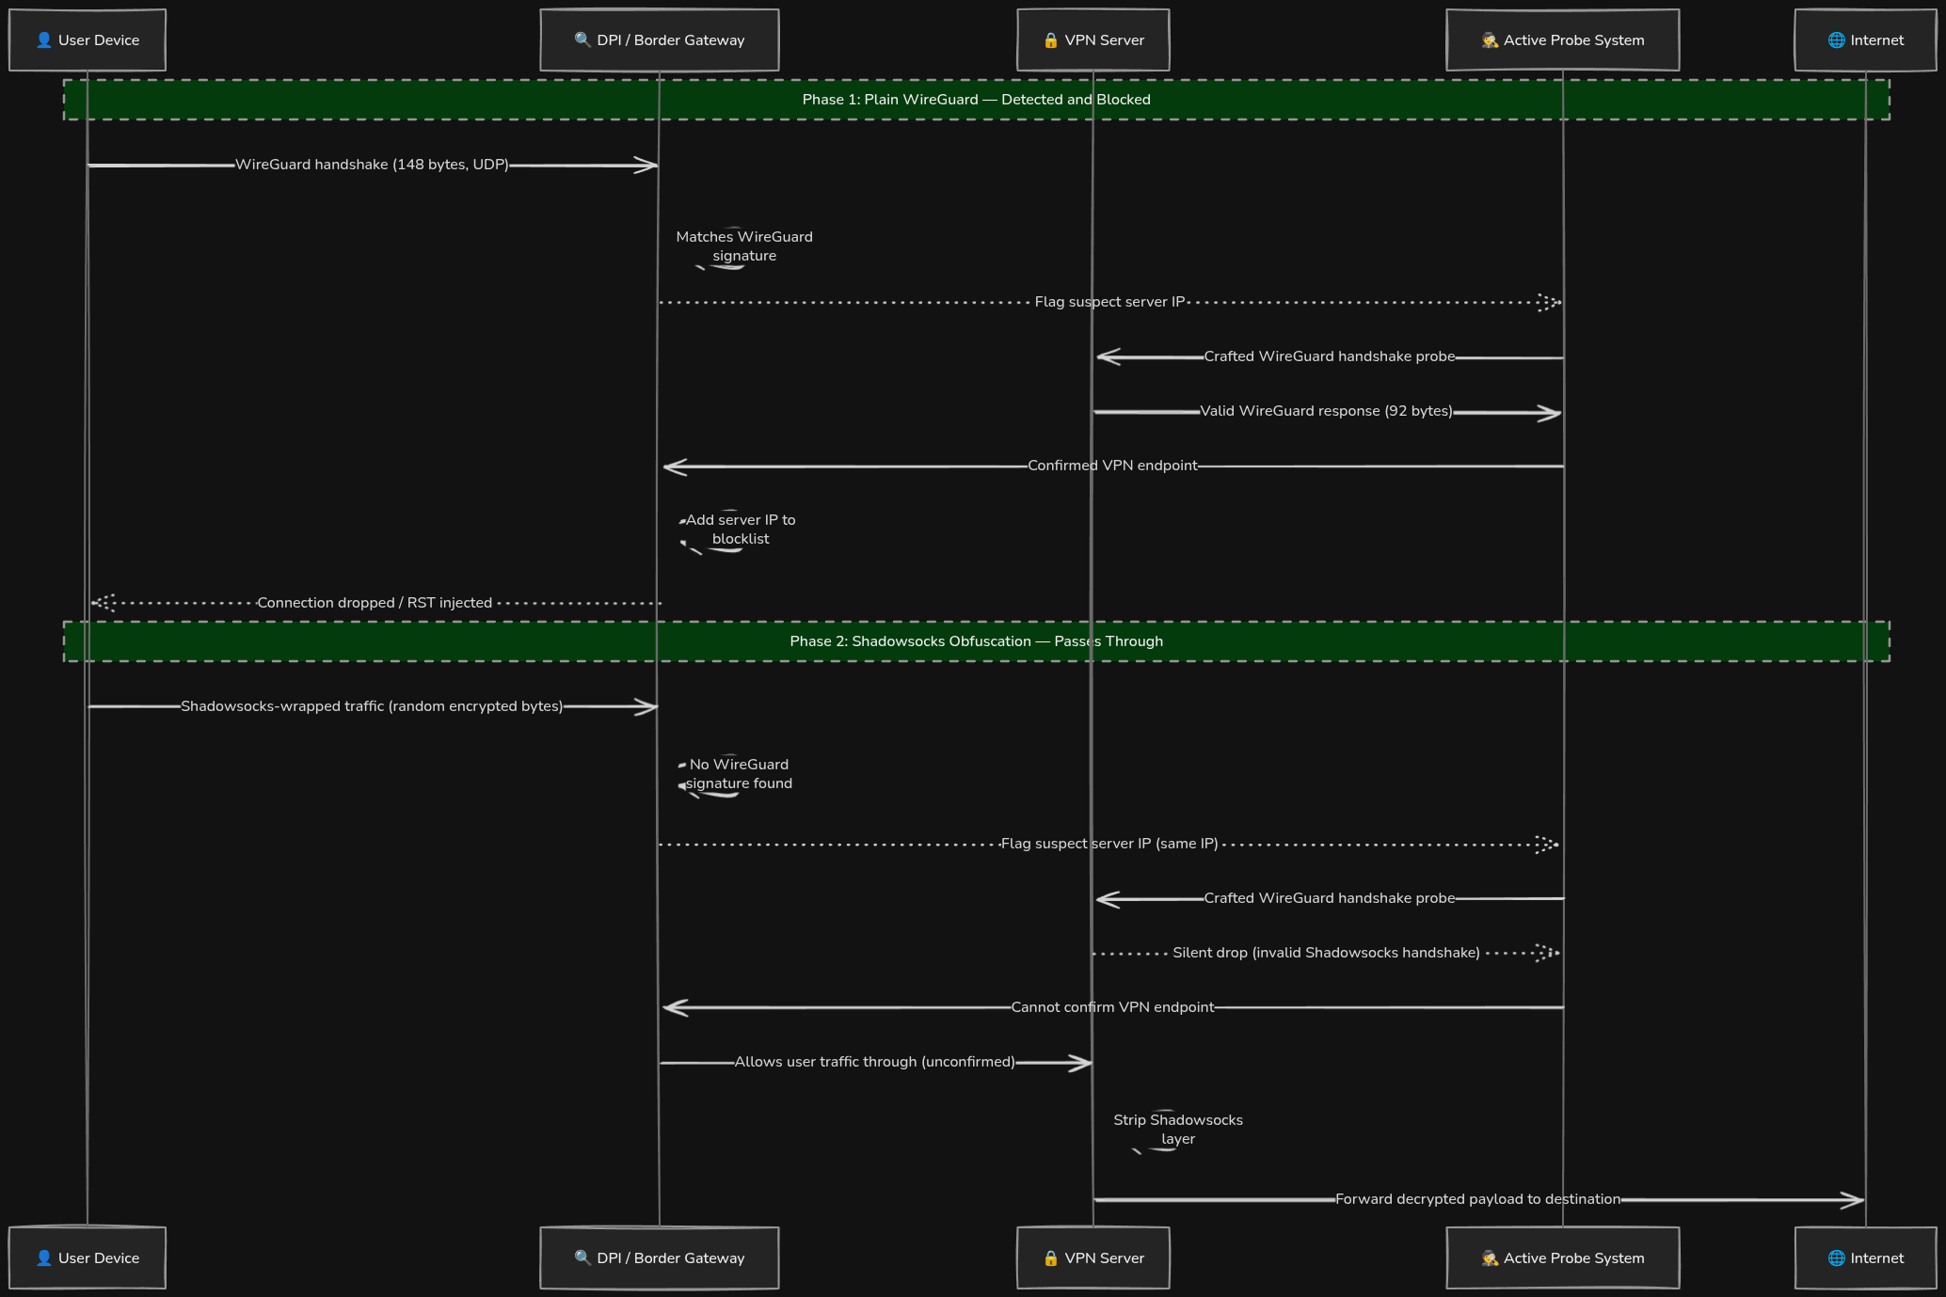This screenshot has width=1946, height=1297.
Task: Click 'Strip Shadowsocks layer' self-note
Action: point(1178,1130)
